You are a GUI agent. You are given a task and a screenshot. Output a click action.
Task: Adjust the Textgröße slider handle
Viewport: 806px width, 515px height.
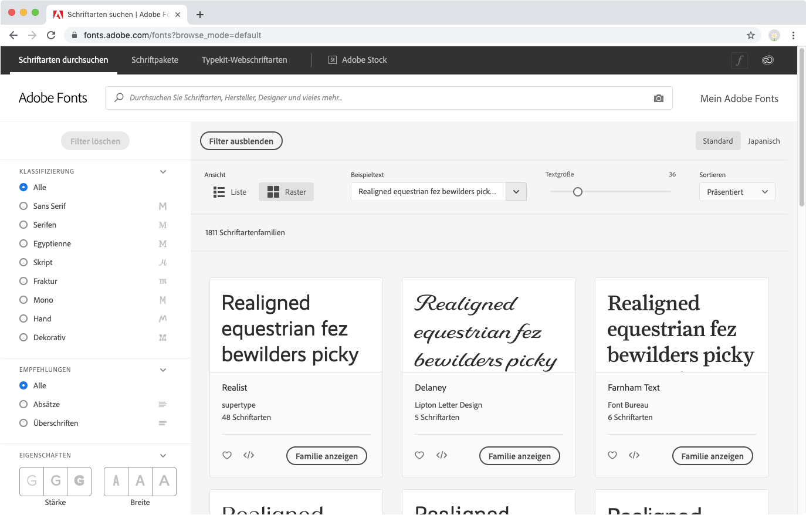(578, 192)
